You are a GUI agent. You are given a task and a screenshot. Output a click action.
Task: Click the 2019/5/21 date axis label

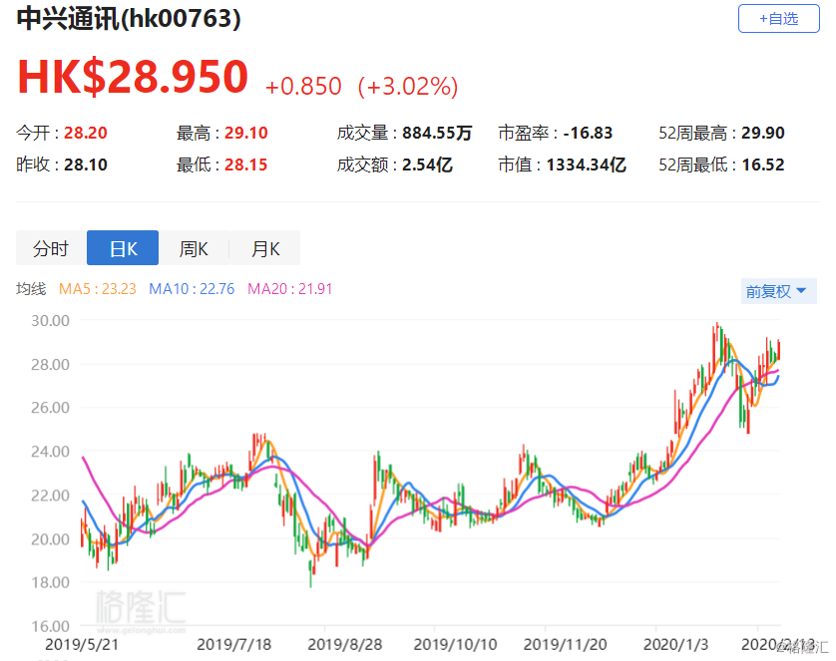[x=82, y=644]
